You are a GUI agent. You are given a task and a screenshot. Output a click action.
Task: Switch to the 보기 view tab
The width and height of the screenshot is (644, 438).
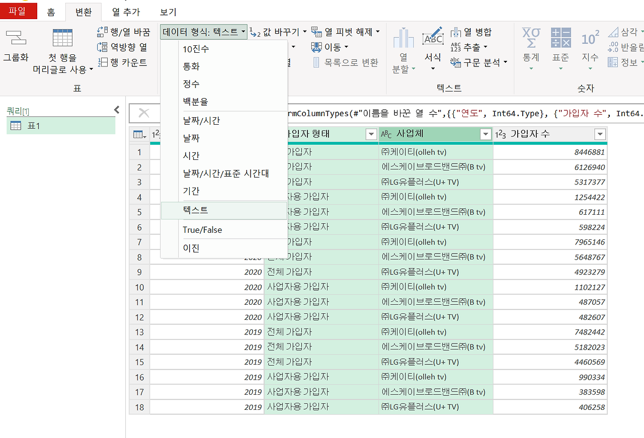coord(169,12)
